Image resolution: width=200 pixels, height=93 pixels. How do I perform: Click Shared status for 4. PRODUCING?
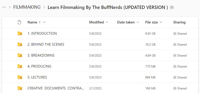tap(180, 67)
